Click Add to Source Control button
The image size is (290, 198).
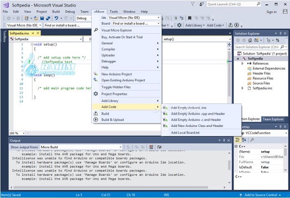[x=262, y=195]
